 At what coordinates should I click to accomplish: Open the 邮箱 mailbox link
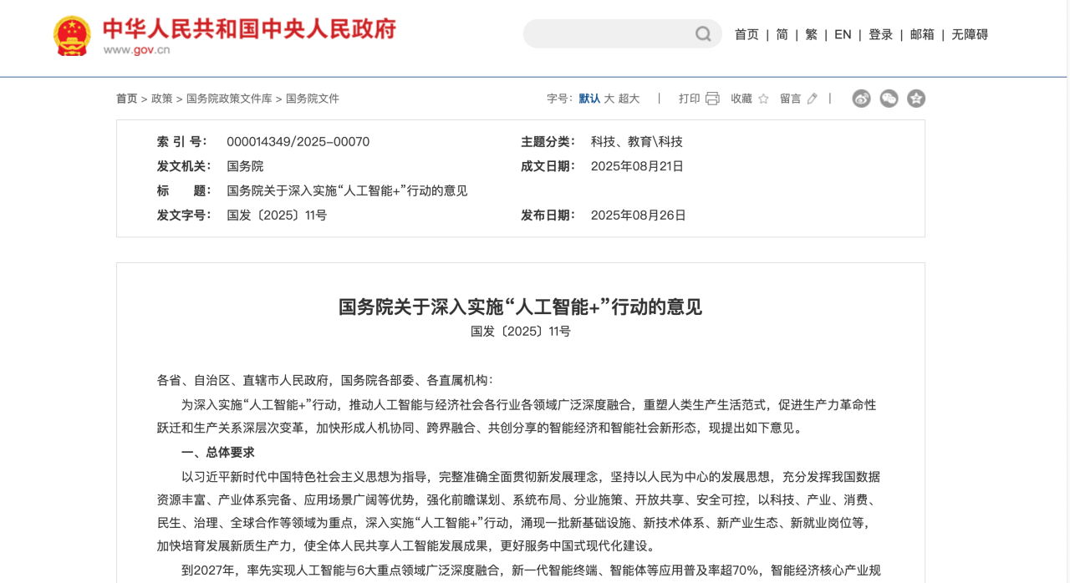tap(922, 34)
